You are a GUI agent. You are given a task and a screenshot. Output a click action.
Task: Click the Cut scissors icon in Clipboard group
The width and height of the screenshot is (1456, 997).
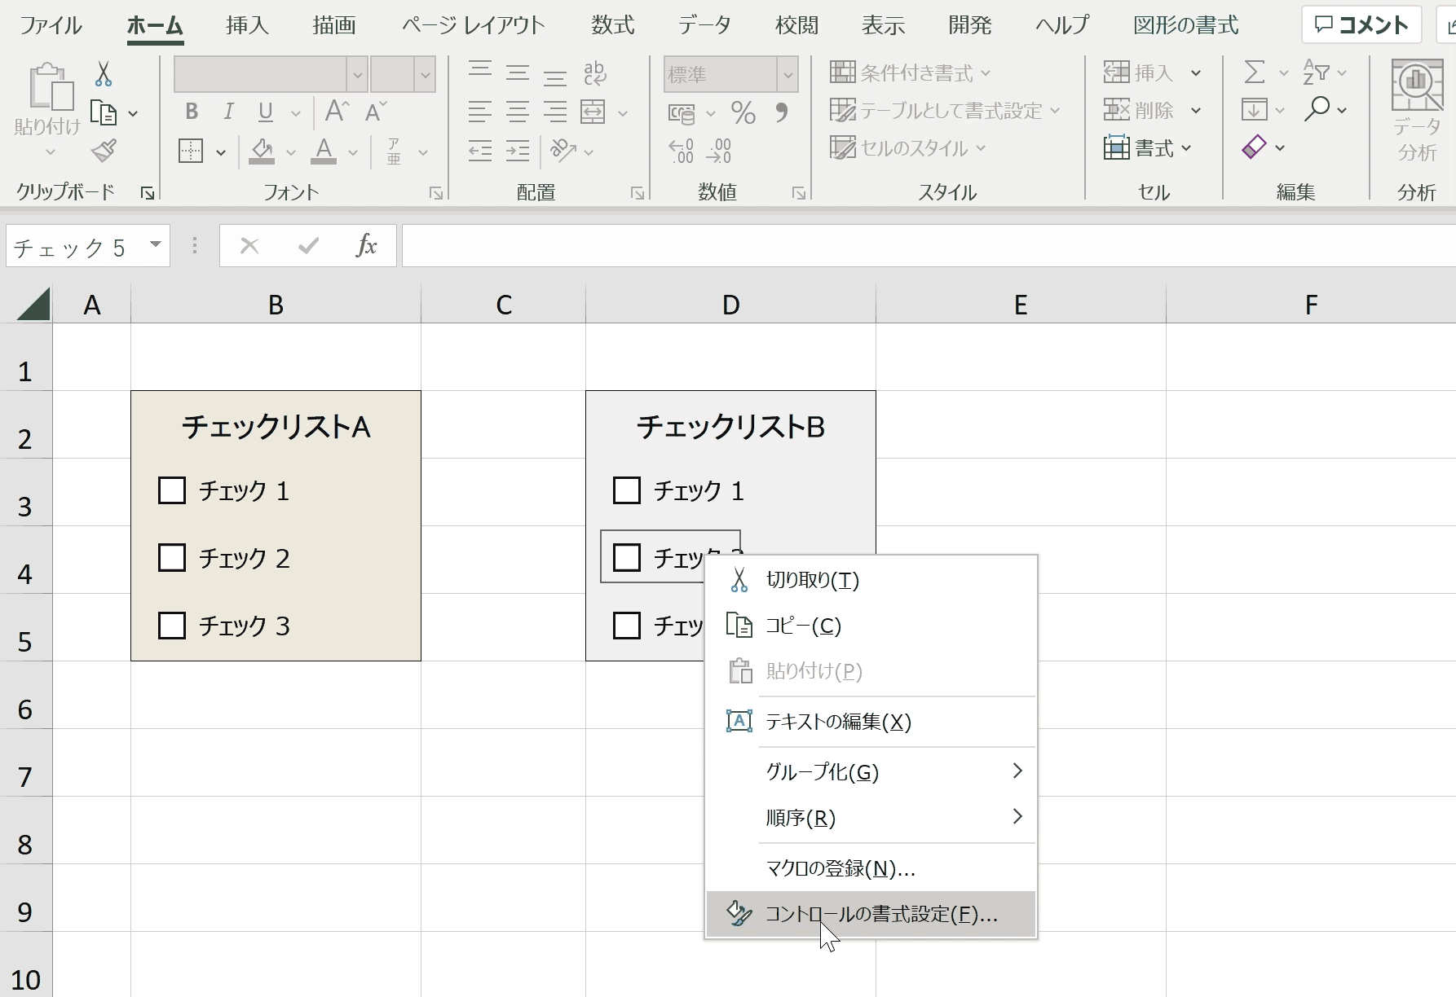(104, 74)
